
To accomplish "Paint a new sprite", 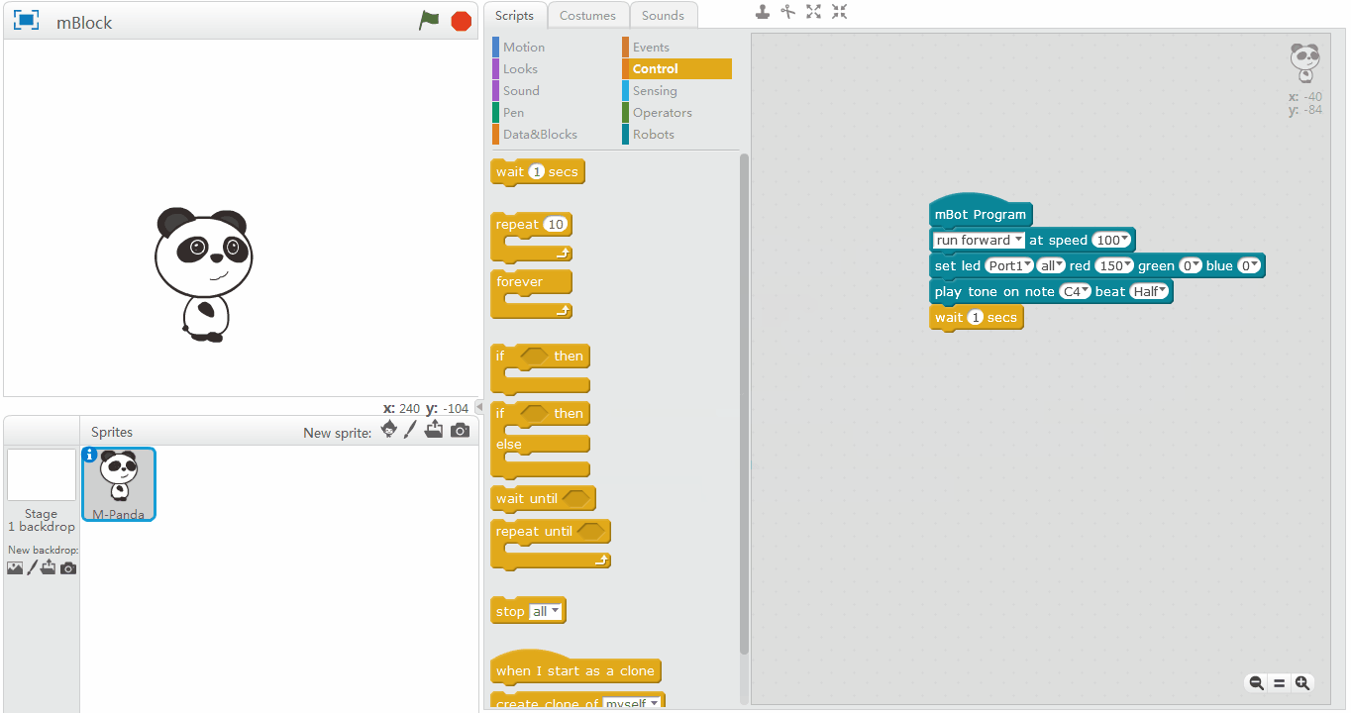I will click(410, 430).
